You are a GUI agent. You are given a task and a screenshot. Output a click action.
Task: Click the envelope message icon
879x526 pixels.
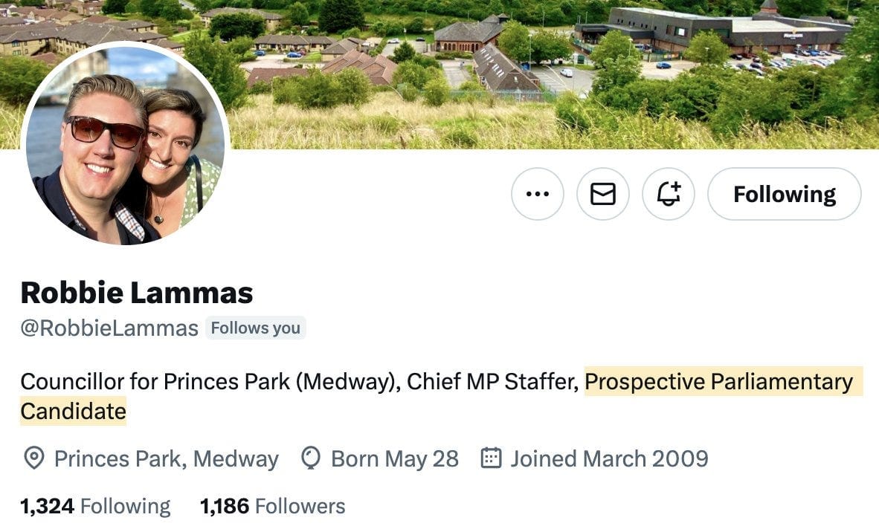tap(602, 194)
